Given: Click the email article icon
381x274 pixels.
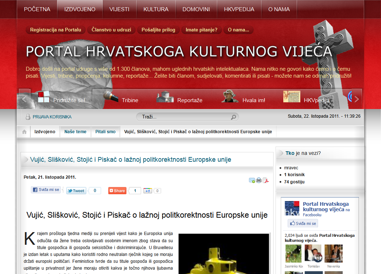Looking at the screenshot, I should tap(252, 181).
